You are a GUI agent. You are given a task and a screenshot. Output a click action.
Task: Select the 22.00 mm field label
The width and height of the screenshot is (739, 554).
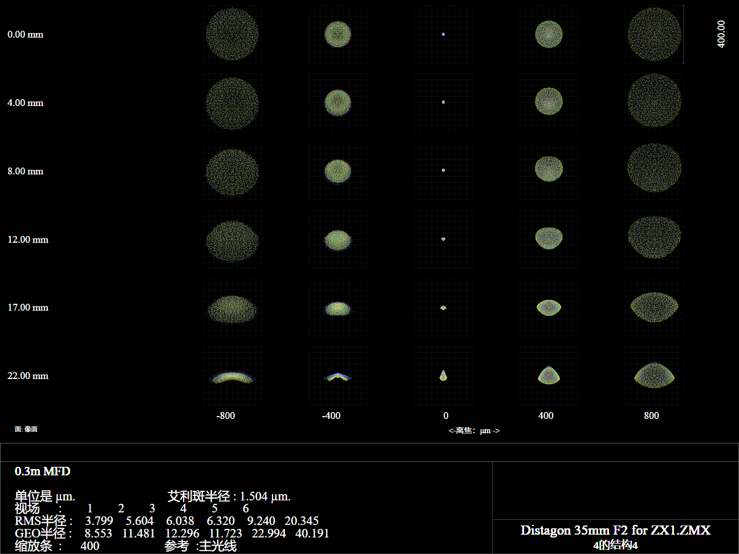pos(28,376)
